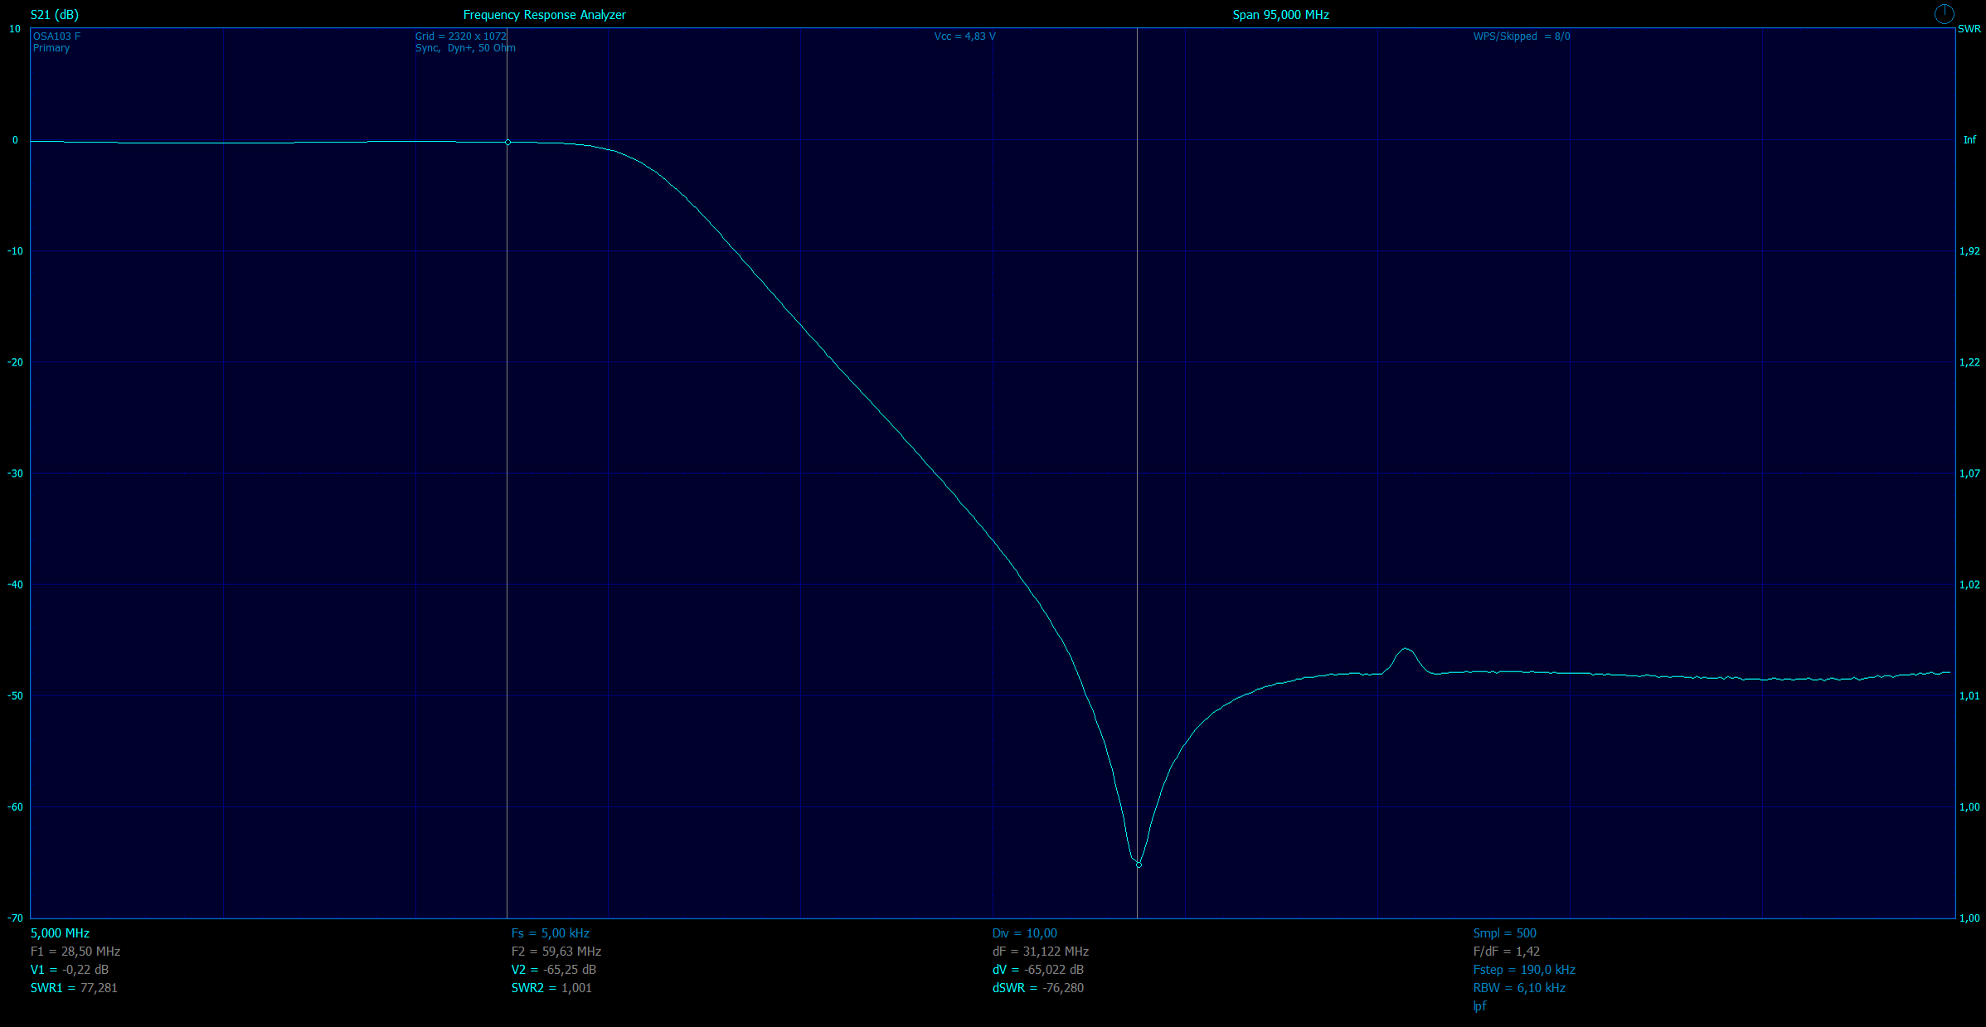
Task: Click the first vertical cursor line
Action: coord(507,497)
